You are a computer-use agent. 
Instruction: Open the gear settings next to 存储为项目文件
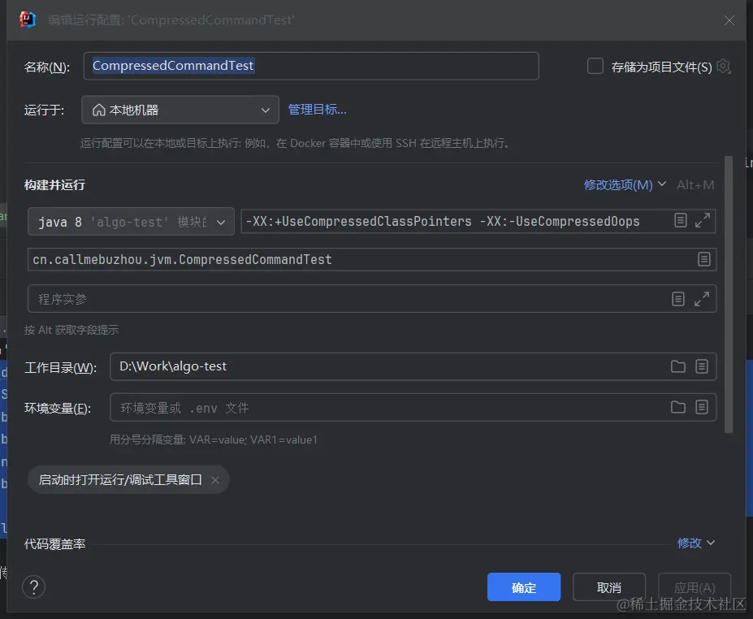tap(723, 67)
